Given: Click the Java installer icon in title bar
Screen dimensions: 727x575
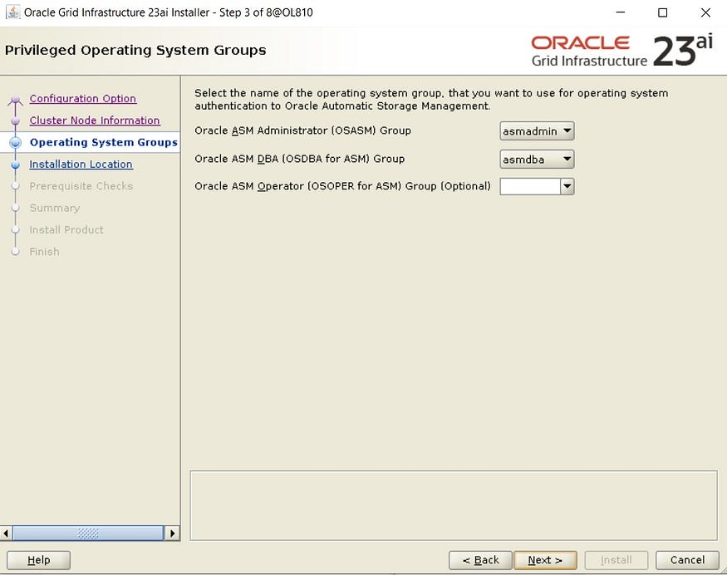Looking at the screenshot, I should pyautogui.click(x=12, y=12).
